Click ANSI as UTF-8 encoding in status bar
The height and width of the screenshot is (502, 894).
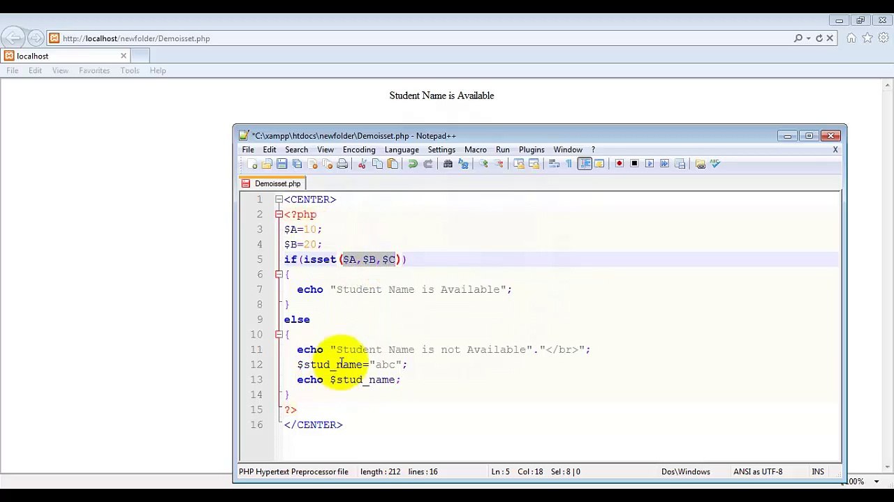[758, 472]
